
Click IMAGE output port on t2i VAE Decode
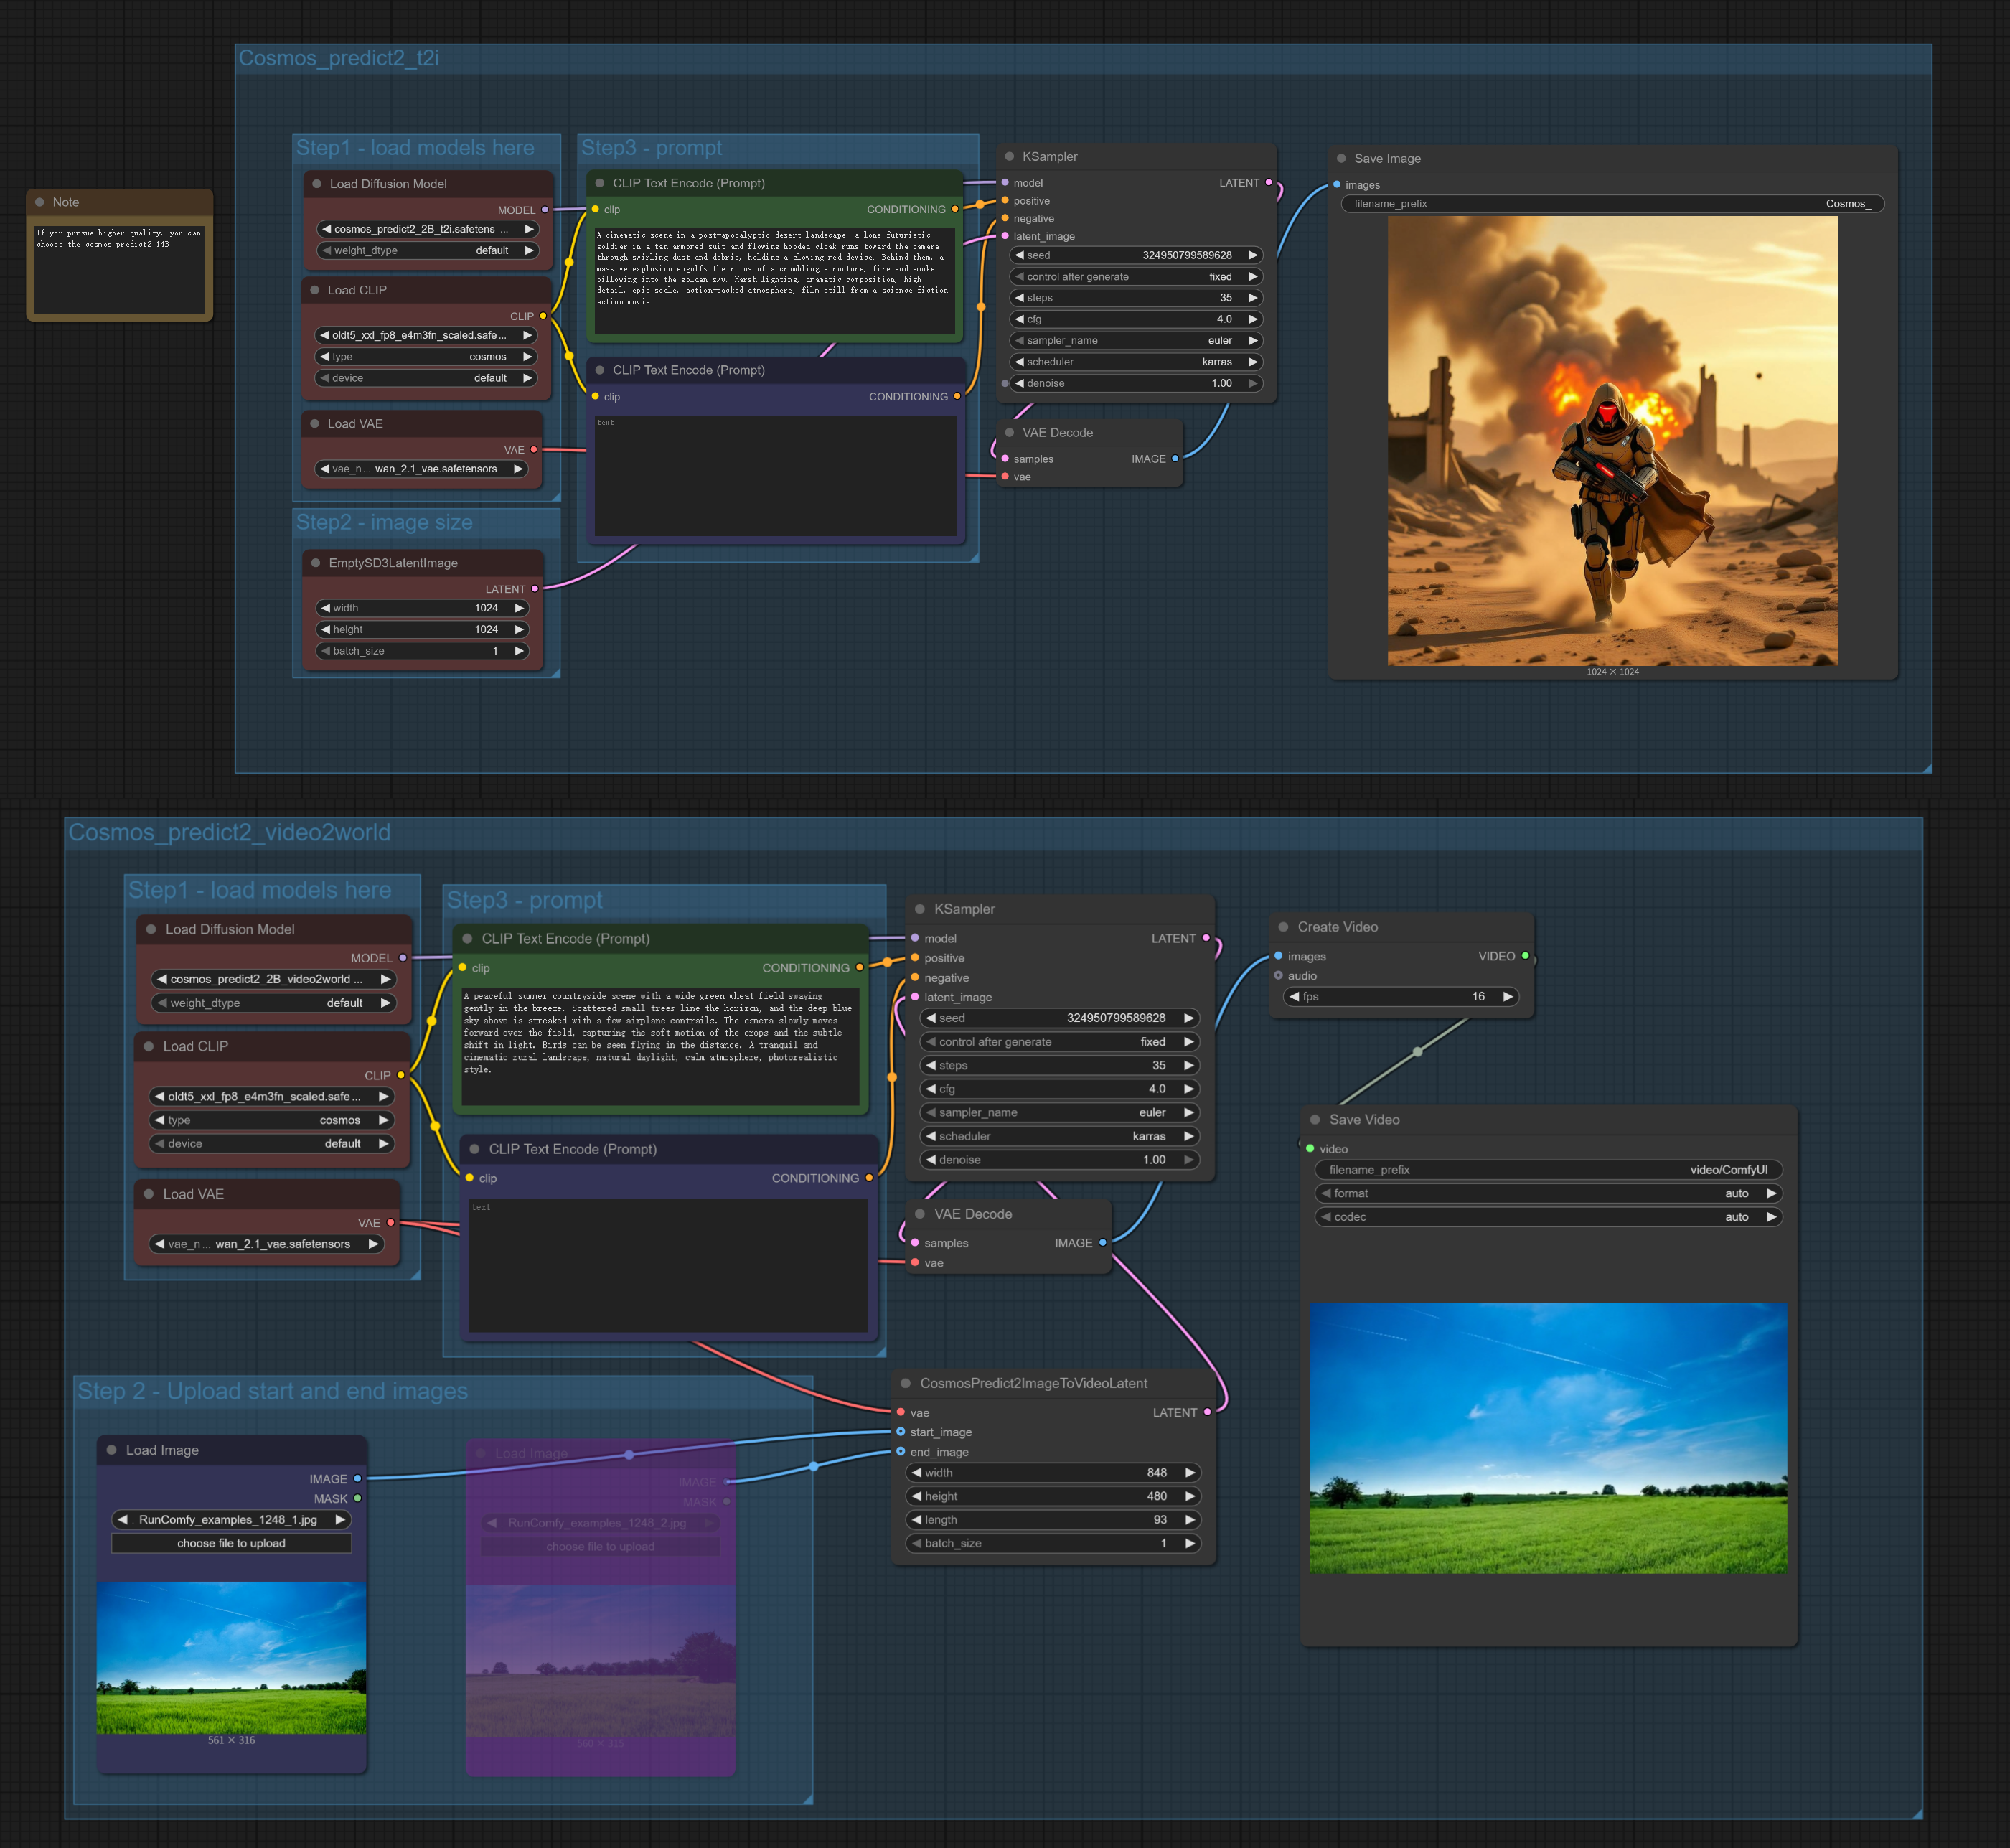click(1175, 458)
